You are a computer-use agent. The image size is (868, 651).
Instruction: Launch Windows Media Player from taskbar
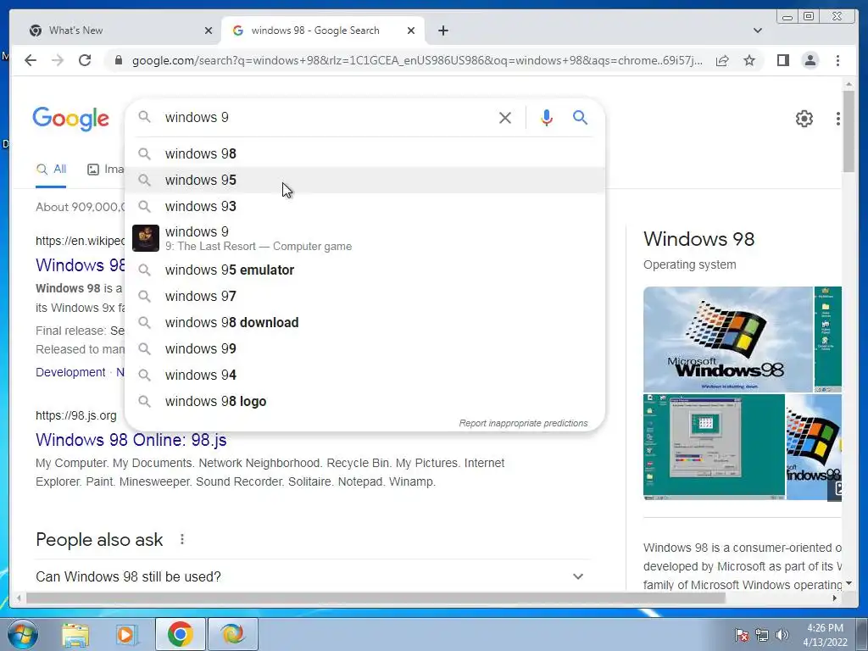127,634
